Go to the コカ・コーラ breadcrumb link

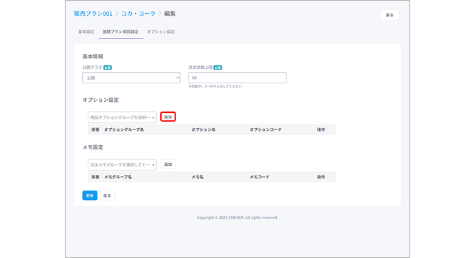(139, 14)
